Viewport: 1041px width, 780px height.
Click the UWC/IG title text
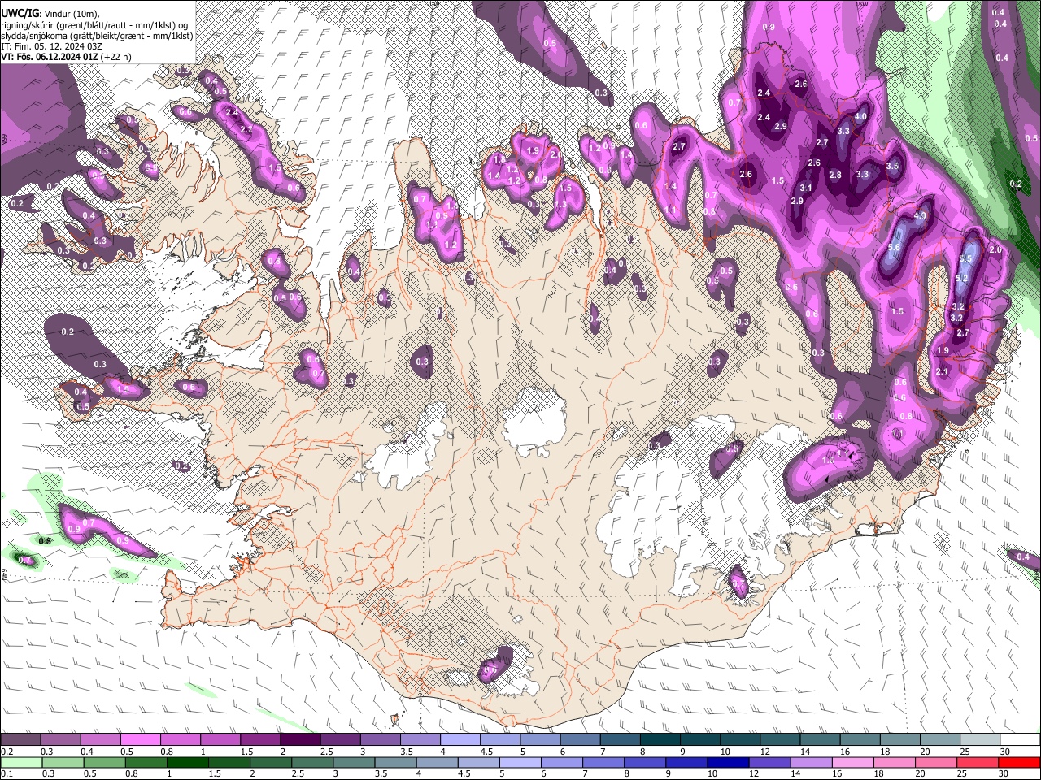[19, 13]
